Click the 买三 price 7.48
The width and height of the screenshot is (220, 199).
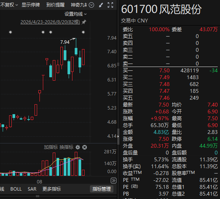(165, 84)
